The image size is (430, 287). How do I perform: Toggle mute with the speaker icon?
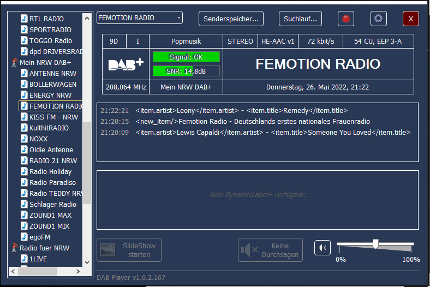[322, 248]
